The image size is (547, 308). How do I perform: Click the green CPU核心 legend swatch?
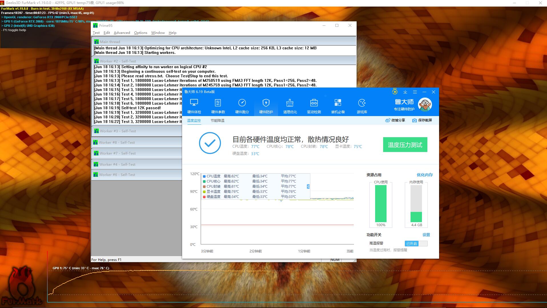(204, 181)
